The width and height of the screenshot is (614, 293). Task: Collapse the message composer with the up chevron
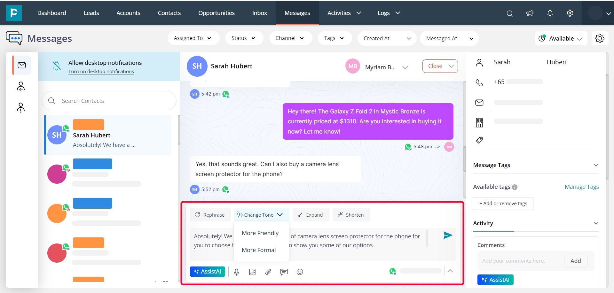click(450, 271)
